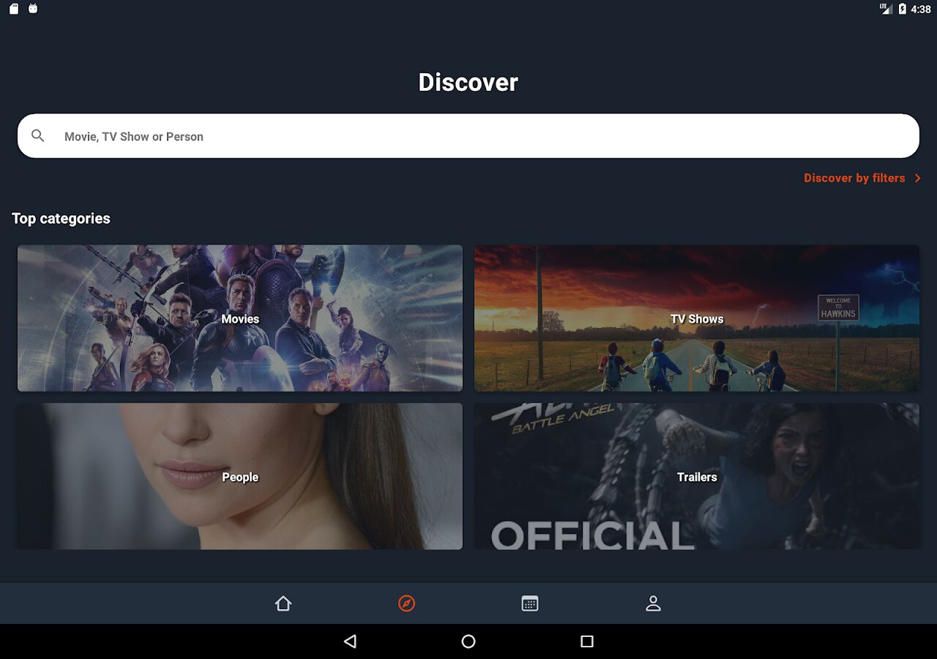Screen dimensions: 937x659
Task: Click the chevron next to Discover by filters
Action: click(917, 178)
